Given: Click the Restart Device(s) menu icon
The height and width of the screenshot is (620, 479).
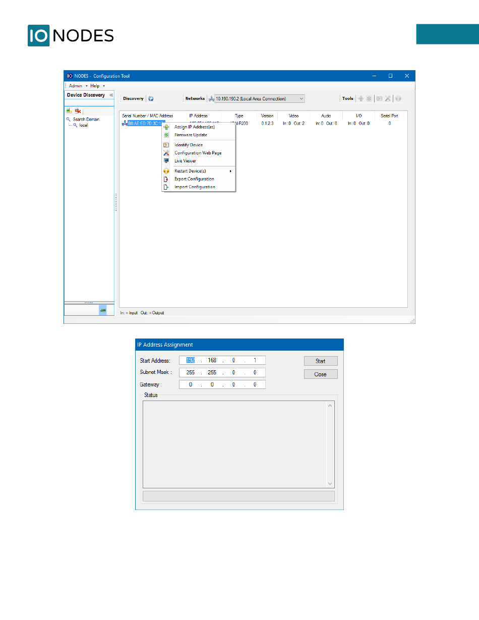Looking at the screenshot, I should coord(166,171).
